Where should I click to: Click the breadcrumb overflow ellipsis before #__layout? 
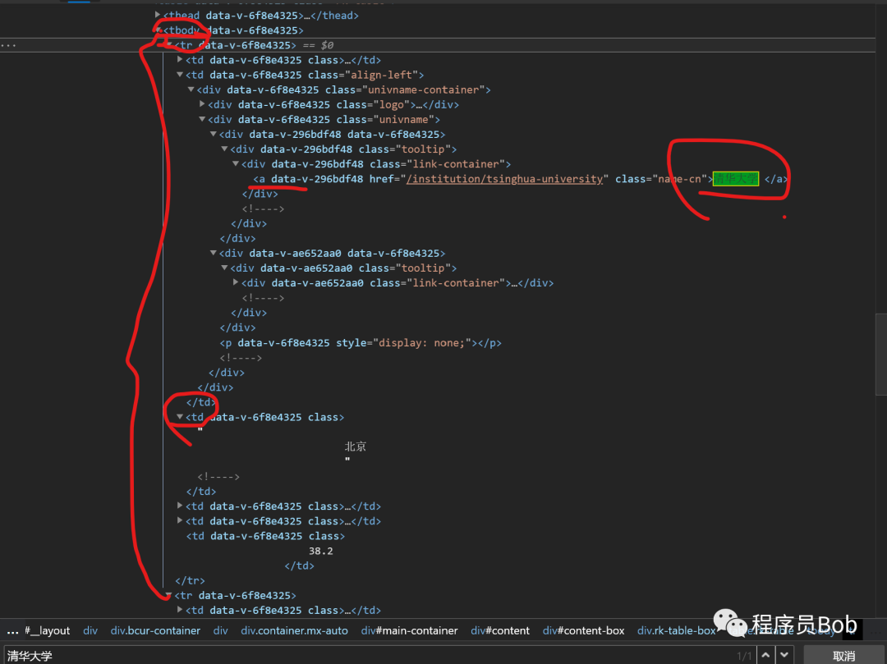point(12,630)
